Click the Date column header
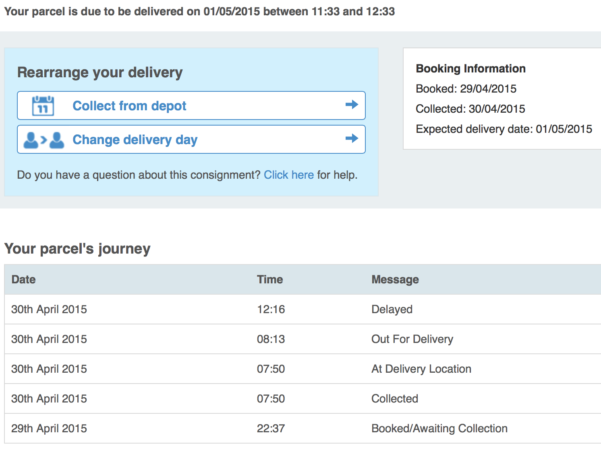 click(x=24, y=279)
